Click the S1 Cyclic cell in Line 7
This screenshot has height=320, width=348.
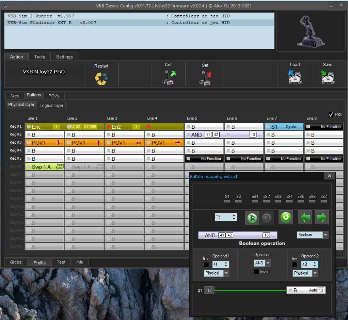click(284, 127)
